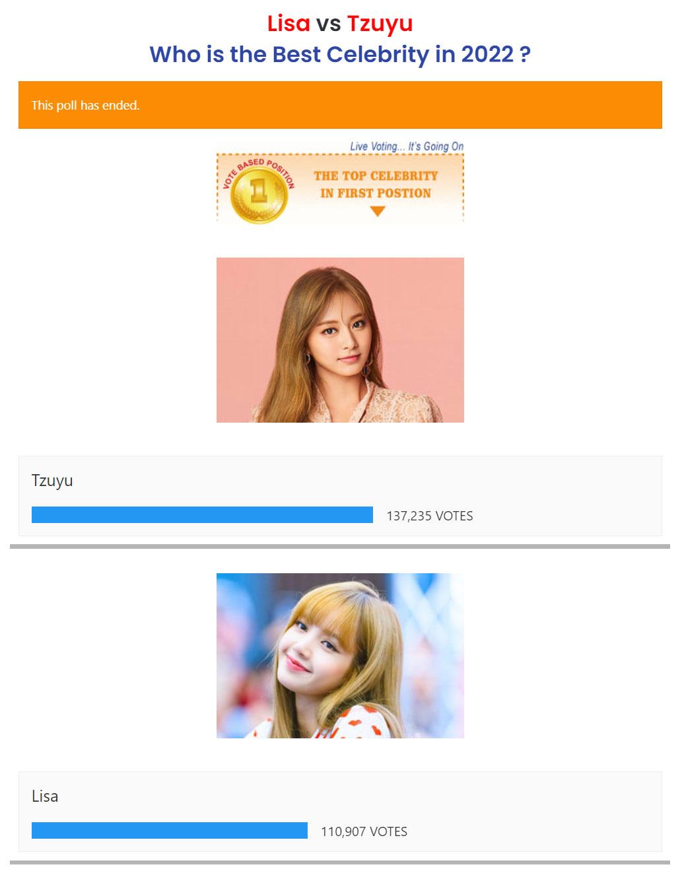Open Lisa's portrait photo

coord(340,656)
